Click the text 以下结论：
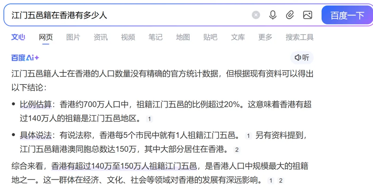The image size is (373, 190). tap(29, 87)
